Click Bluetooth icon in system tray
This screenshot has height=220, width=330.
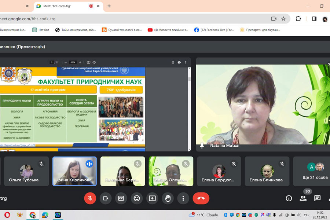[225, 215]
